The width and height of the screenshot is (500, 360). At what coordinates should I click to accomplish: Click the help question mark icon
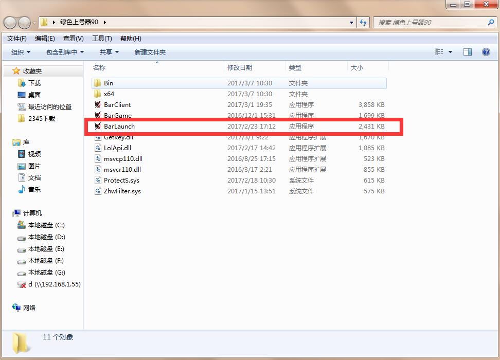coord(486,52)
